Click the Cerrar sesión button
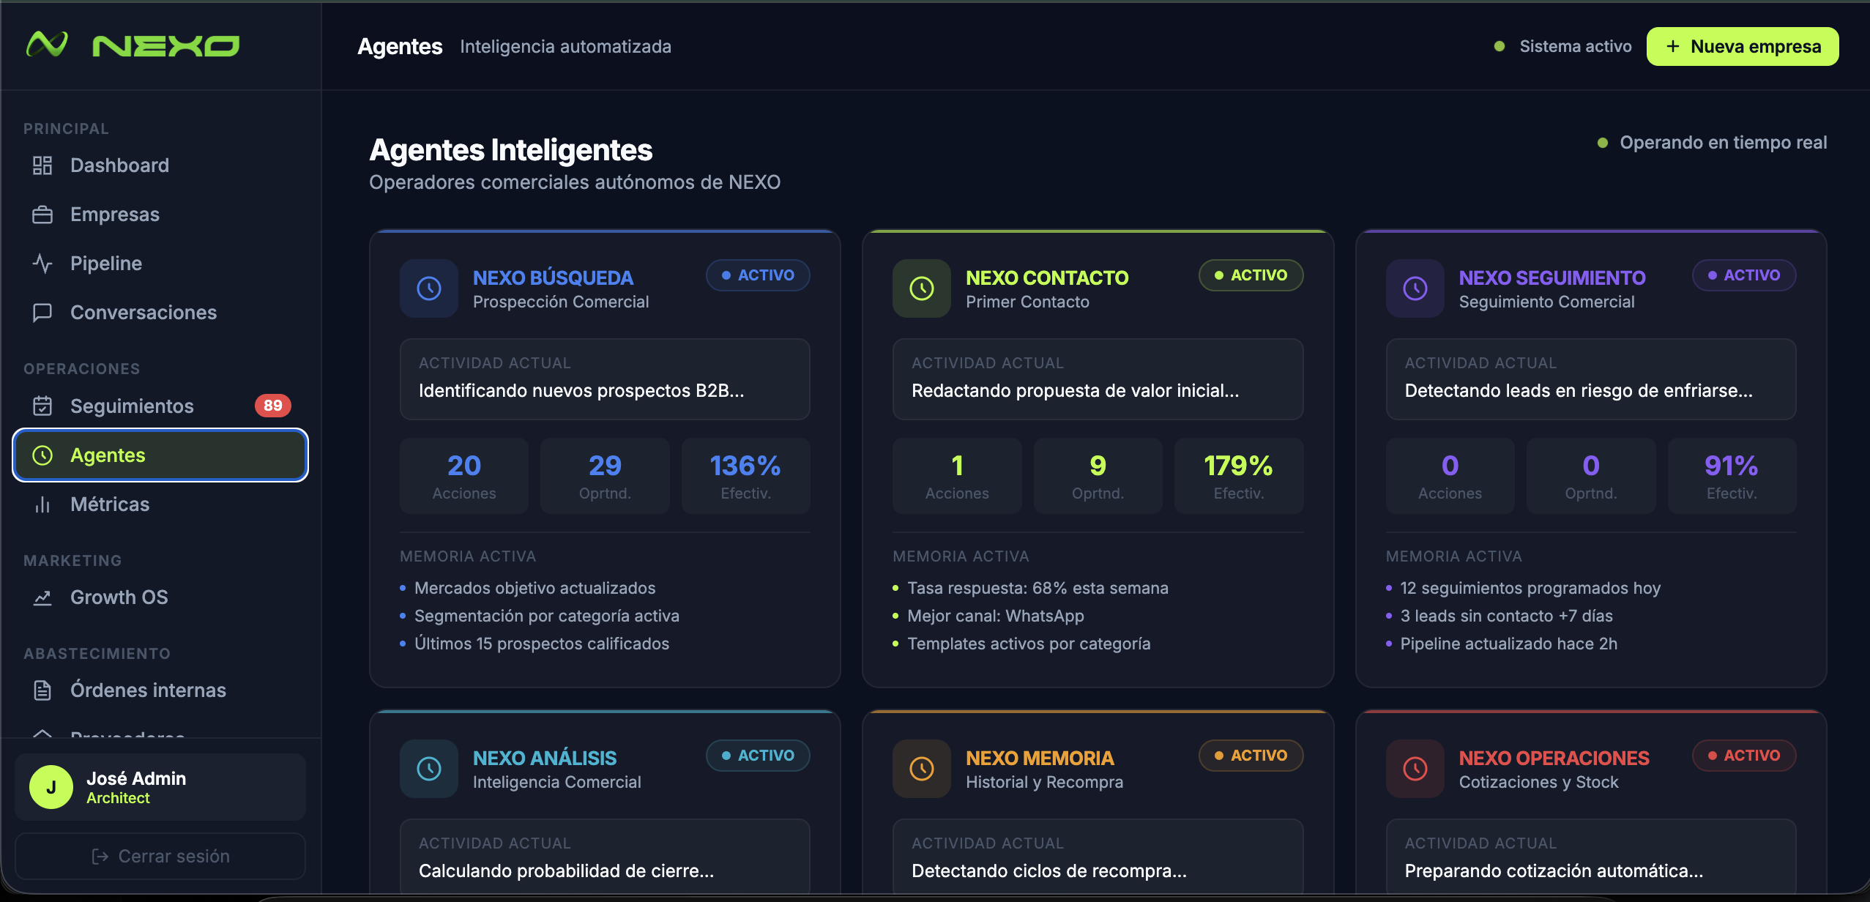1870x902 pixels. 160,856
